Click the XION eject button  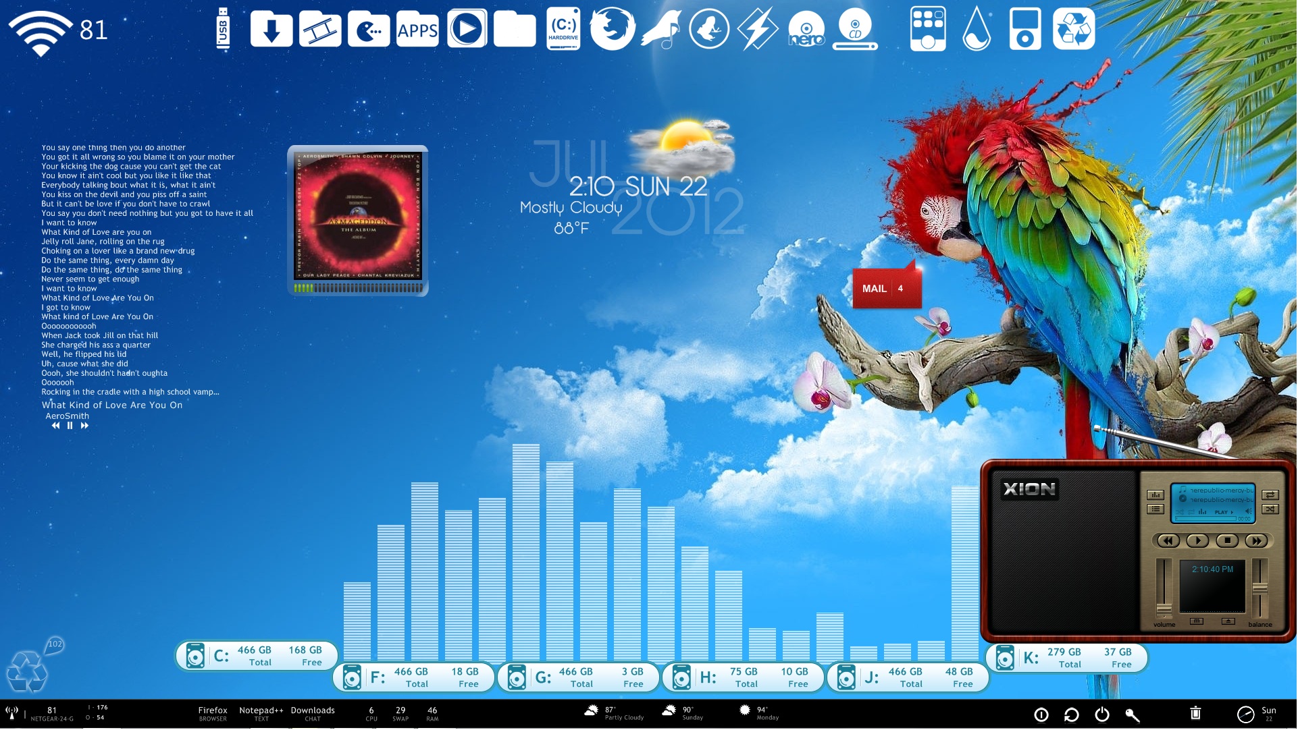click(1228, 621)
